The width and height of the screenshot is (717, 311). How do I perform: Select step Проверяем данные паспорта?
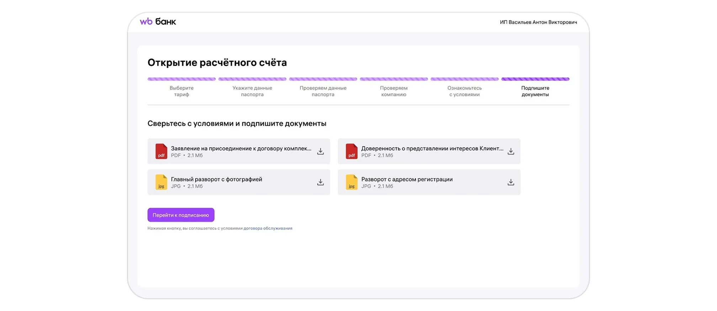pyautogui.click(x=323, y=91)
